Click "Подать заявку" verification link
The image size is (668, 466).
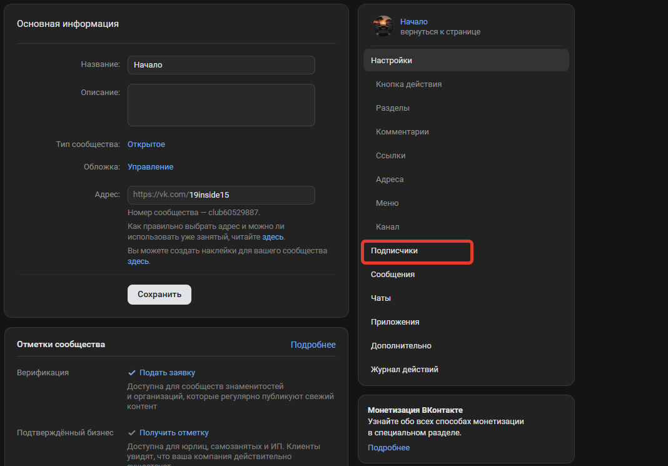[167, 373]
